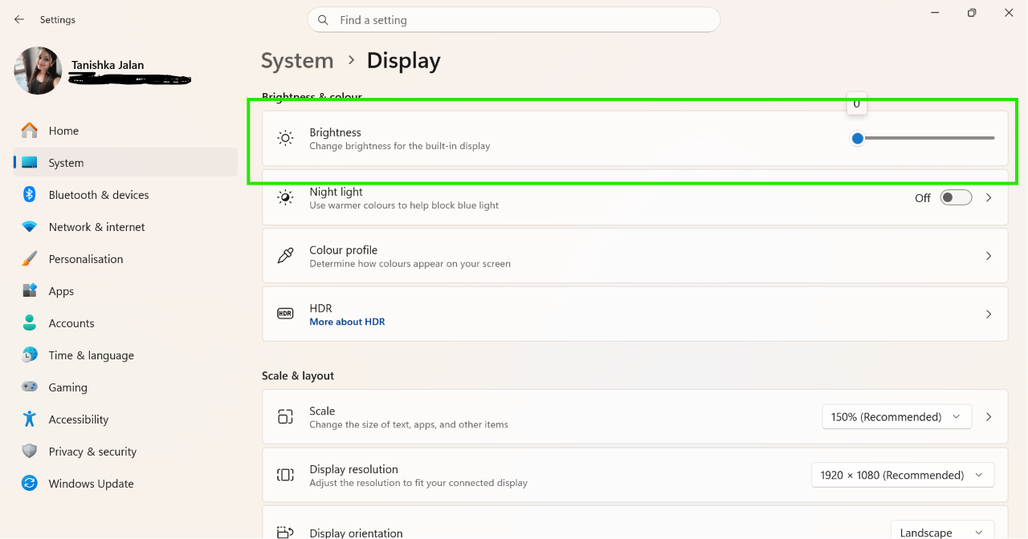Screen dimensions: 1028x539
Task: Click the Privacy shield icon
Action: pos(30,451)
